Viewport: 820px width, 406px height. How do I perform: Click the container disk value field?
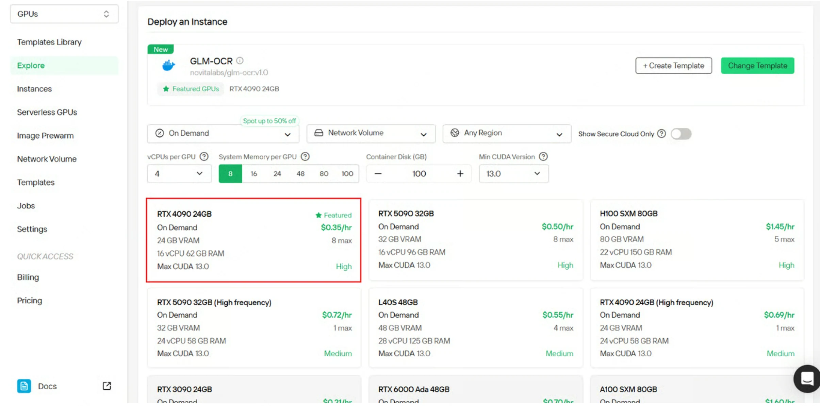[x=419, y=173]
